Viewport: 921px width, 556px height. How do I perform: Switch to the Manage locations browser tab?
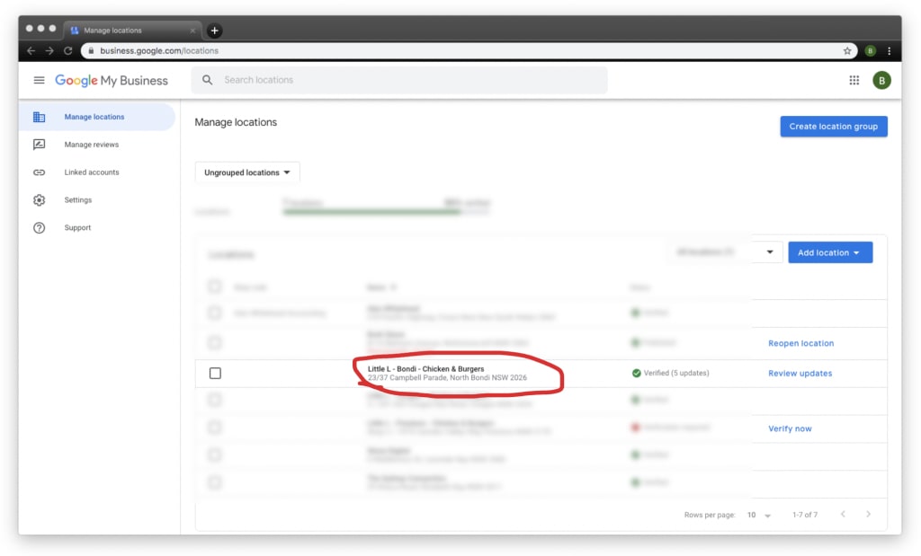(132, 31)
